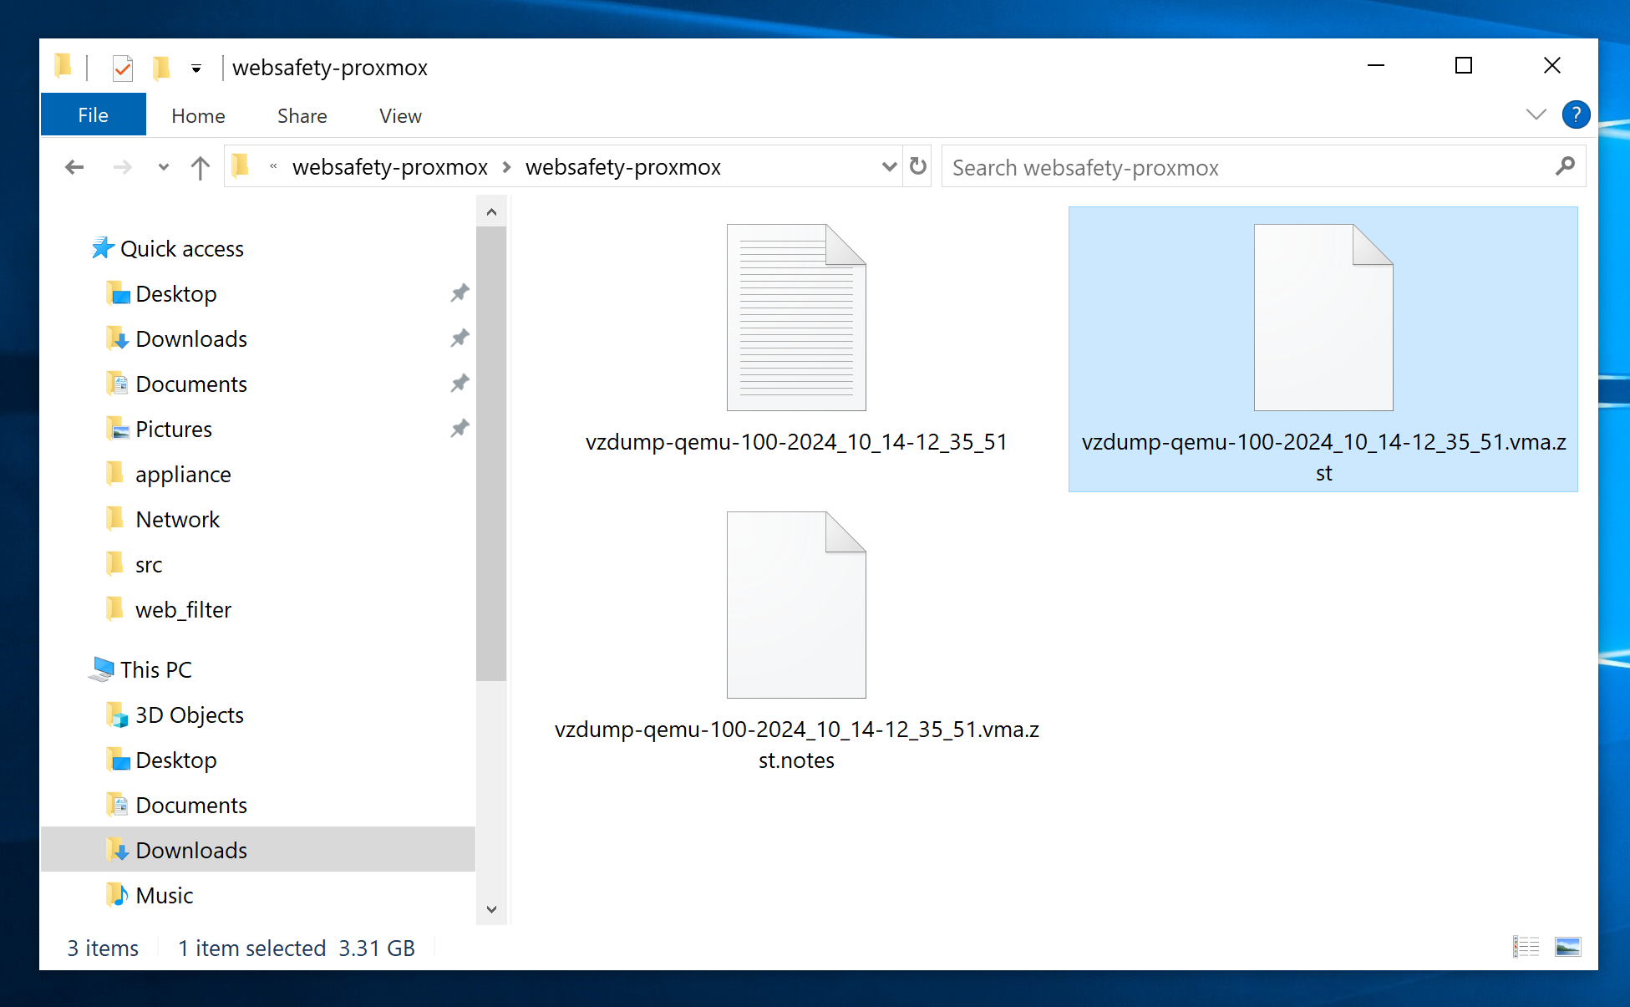
Task: Expand breadcrumb arrow between websafety-proxmox folders
Action: pos(507,167)
